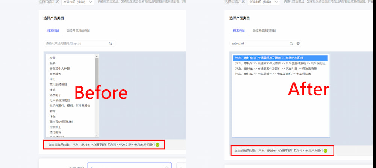
Task: Focus the search field containing 'auto part'
Action: click(x=265, y=44)
